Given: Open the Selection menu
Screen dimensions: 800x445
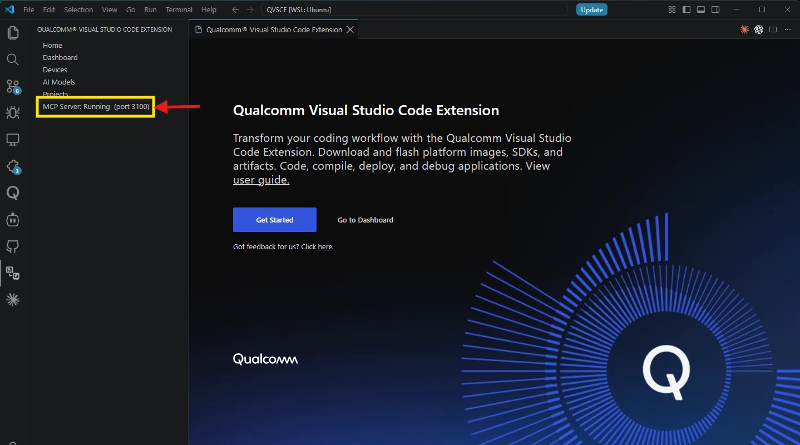Looking at the screenshot, I should point(78,9).
